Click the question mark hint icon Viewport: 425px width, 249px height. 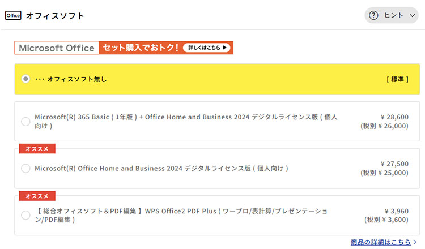point(373,15)
